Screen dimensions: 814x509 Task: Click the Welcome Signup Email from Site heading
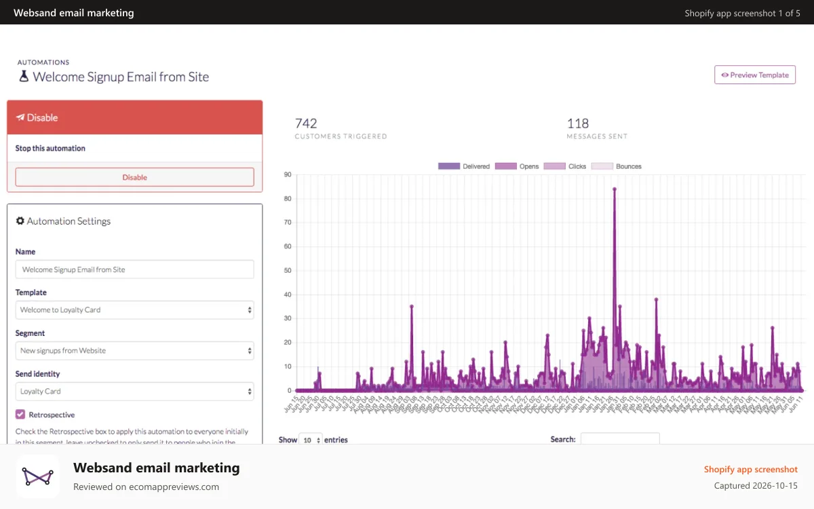(121, 77)
